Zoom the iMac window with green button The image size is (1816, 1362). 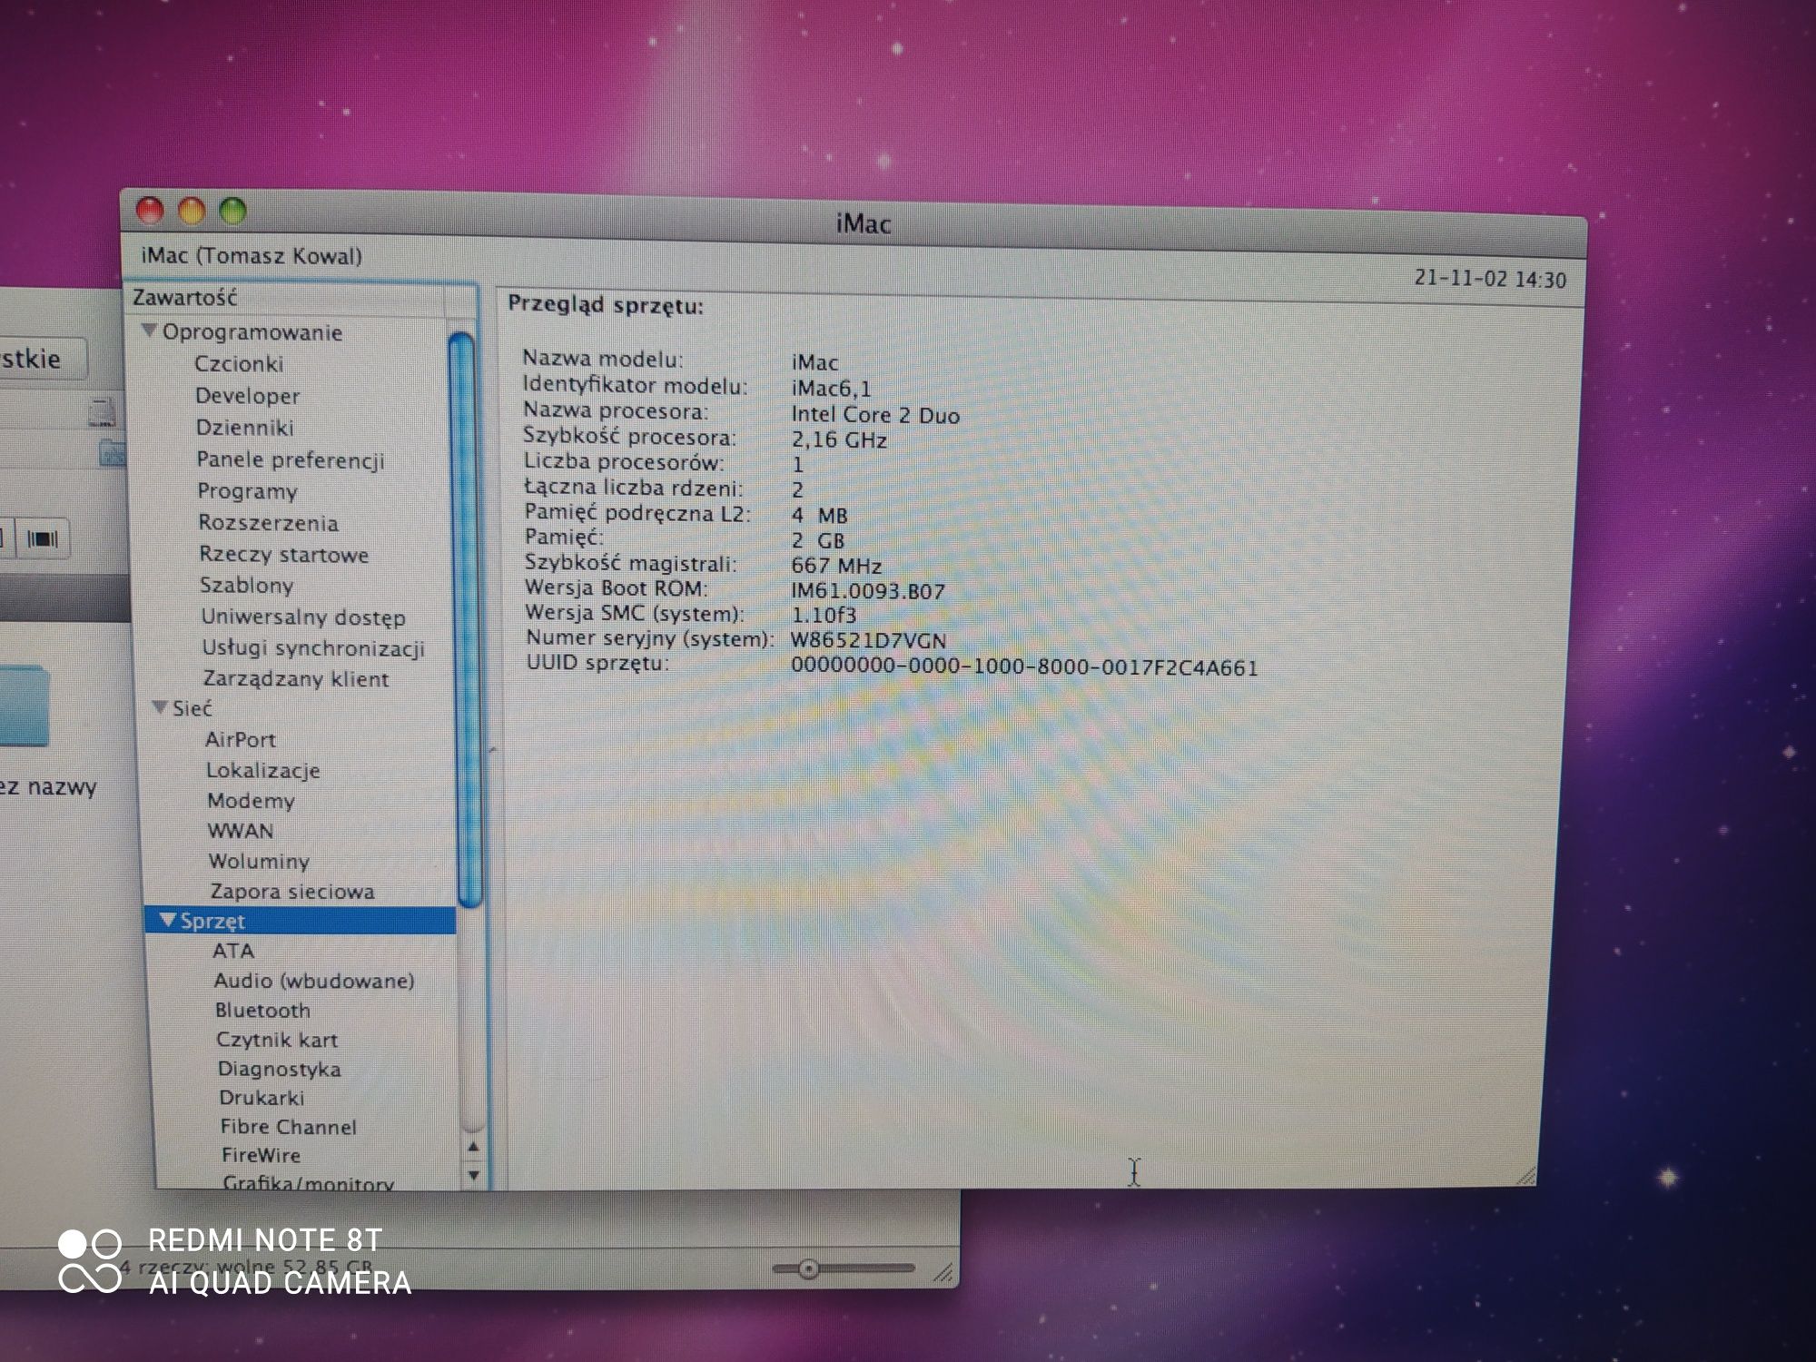[x=233, y=212]
